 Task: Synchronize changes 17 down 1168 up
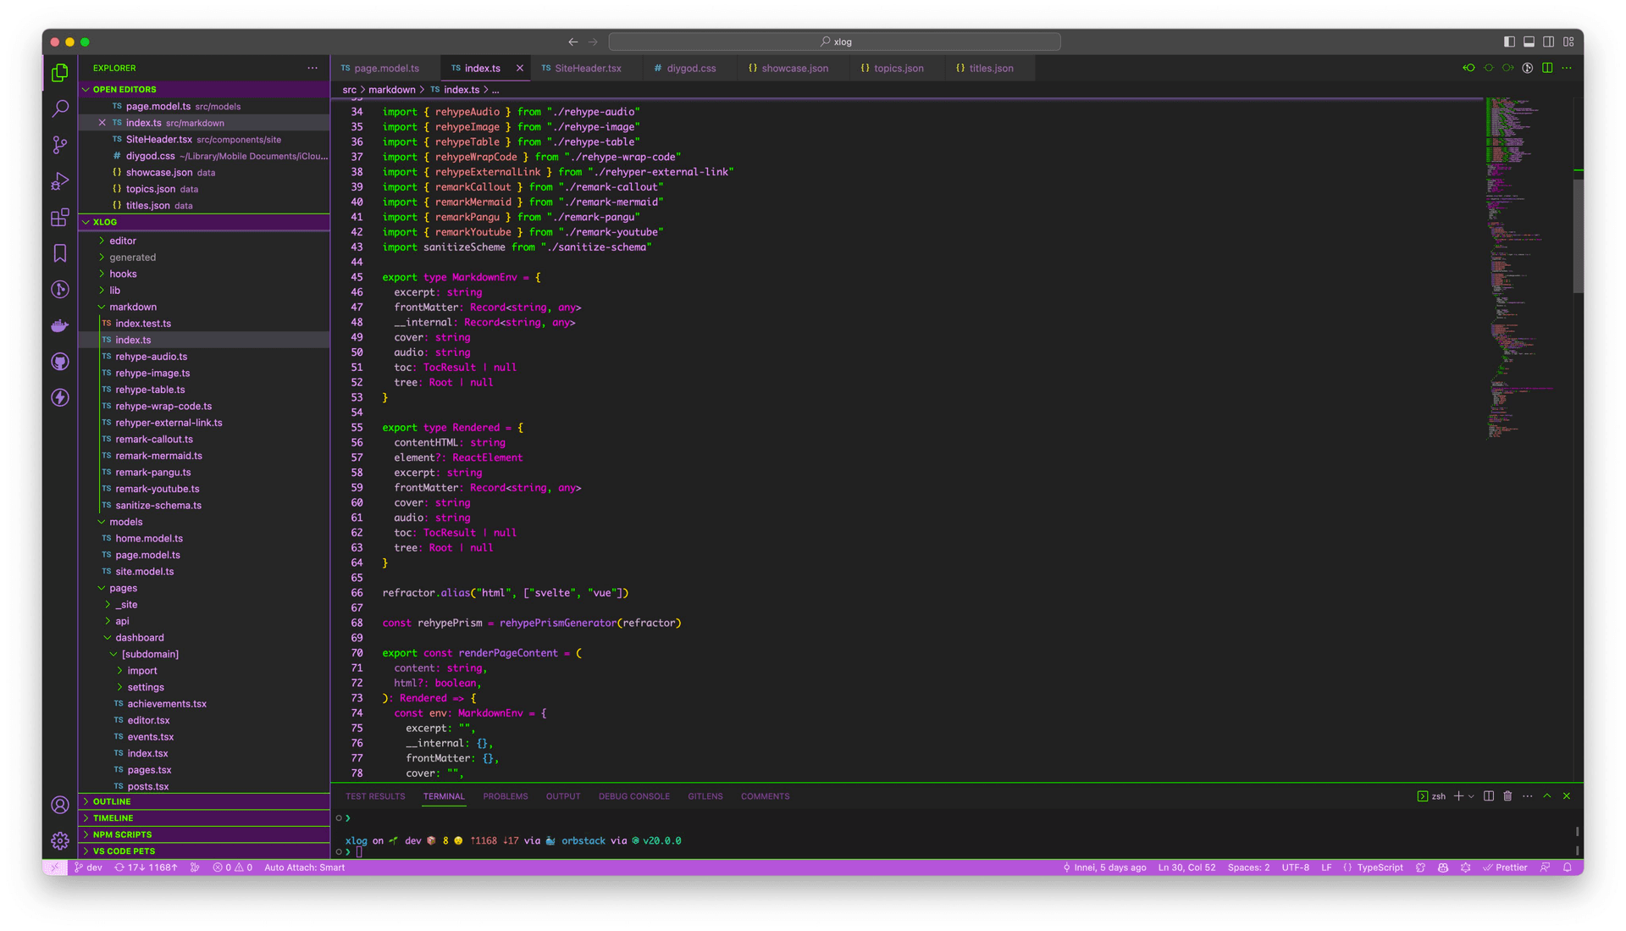[x=147, y=867]
